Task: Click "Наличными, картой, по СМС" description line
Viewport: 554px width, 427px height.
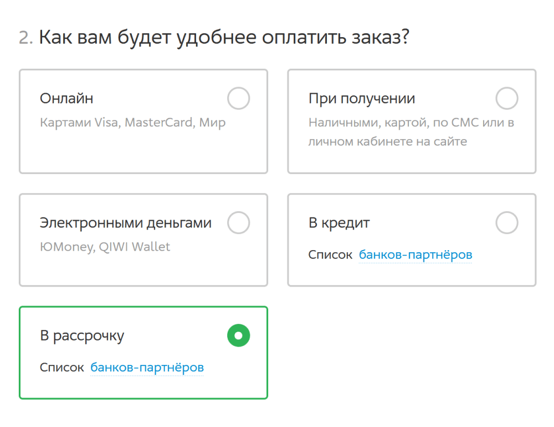Action: (x=411, y=123)
